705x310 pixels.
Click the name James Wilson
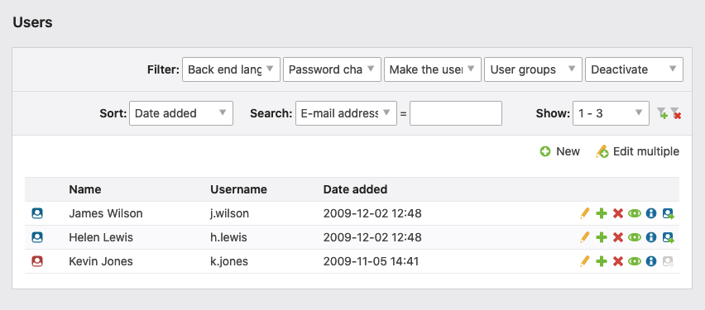coord(106,213)
